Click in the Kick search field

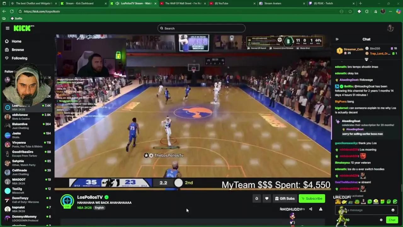click(201, 28)
